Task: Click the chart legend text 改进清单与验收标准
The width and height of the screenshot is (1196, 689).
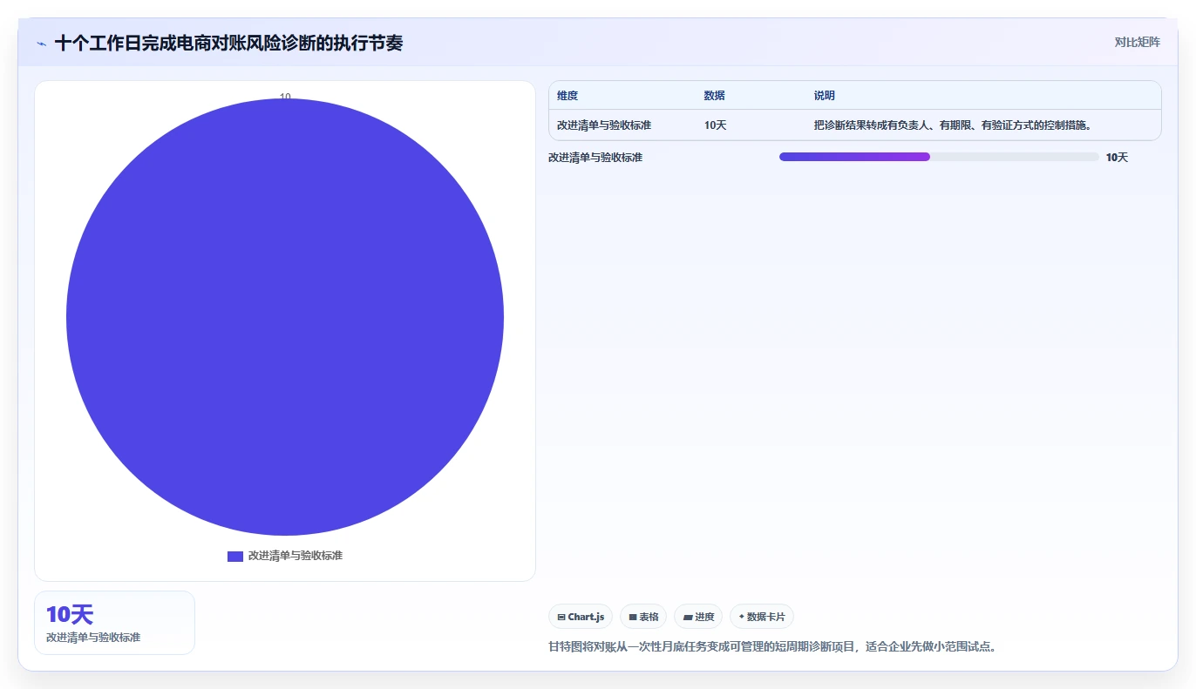Action: pos(296,556)
